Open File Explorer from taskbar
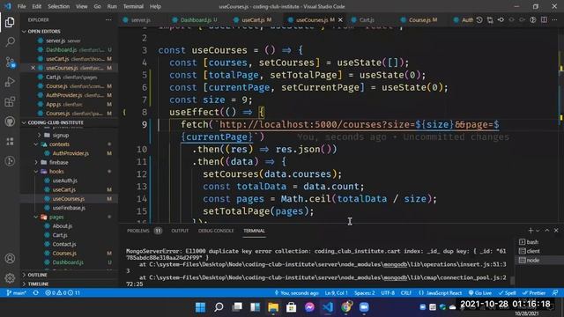564x317 pixels. [273, 307]
